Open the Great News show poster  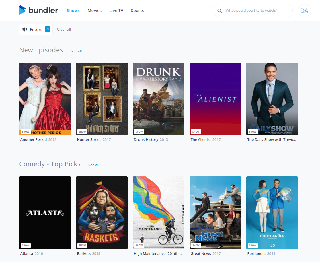[x=215, y=213]
